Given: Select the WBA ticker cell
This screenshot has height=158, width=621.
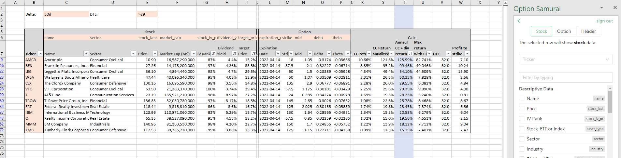Looking at the screenshot, I should [x=34, y=77].
